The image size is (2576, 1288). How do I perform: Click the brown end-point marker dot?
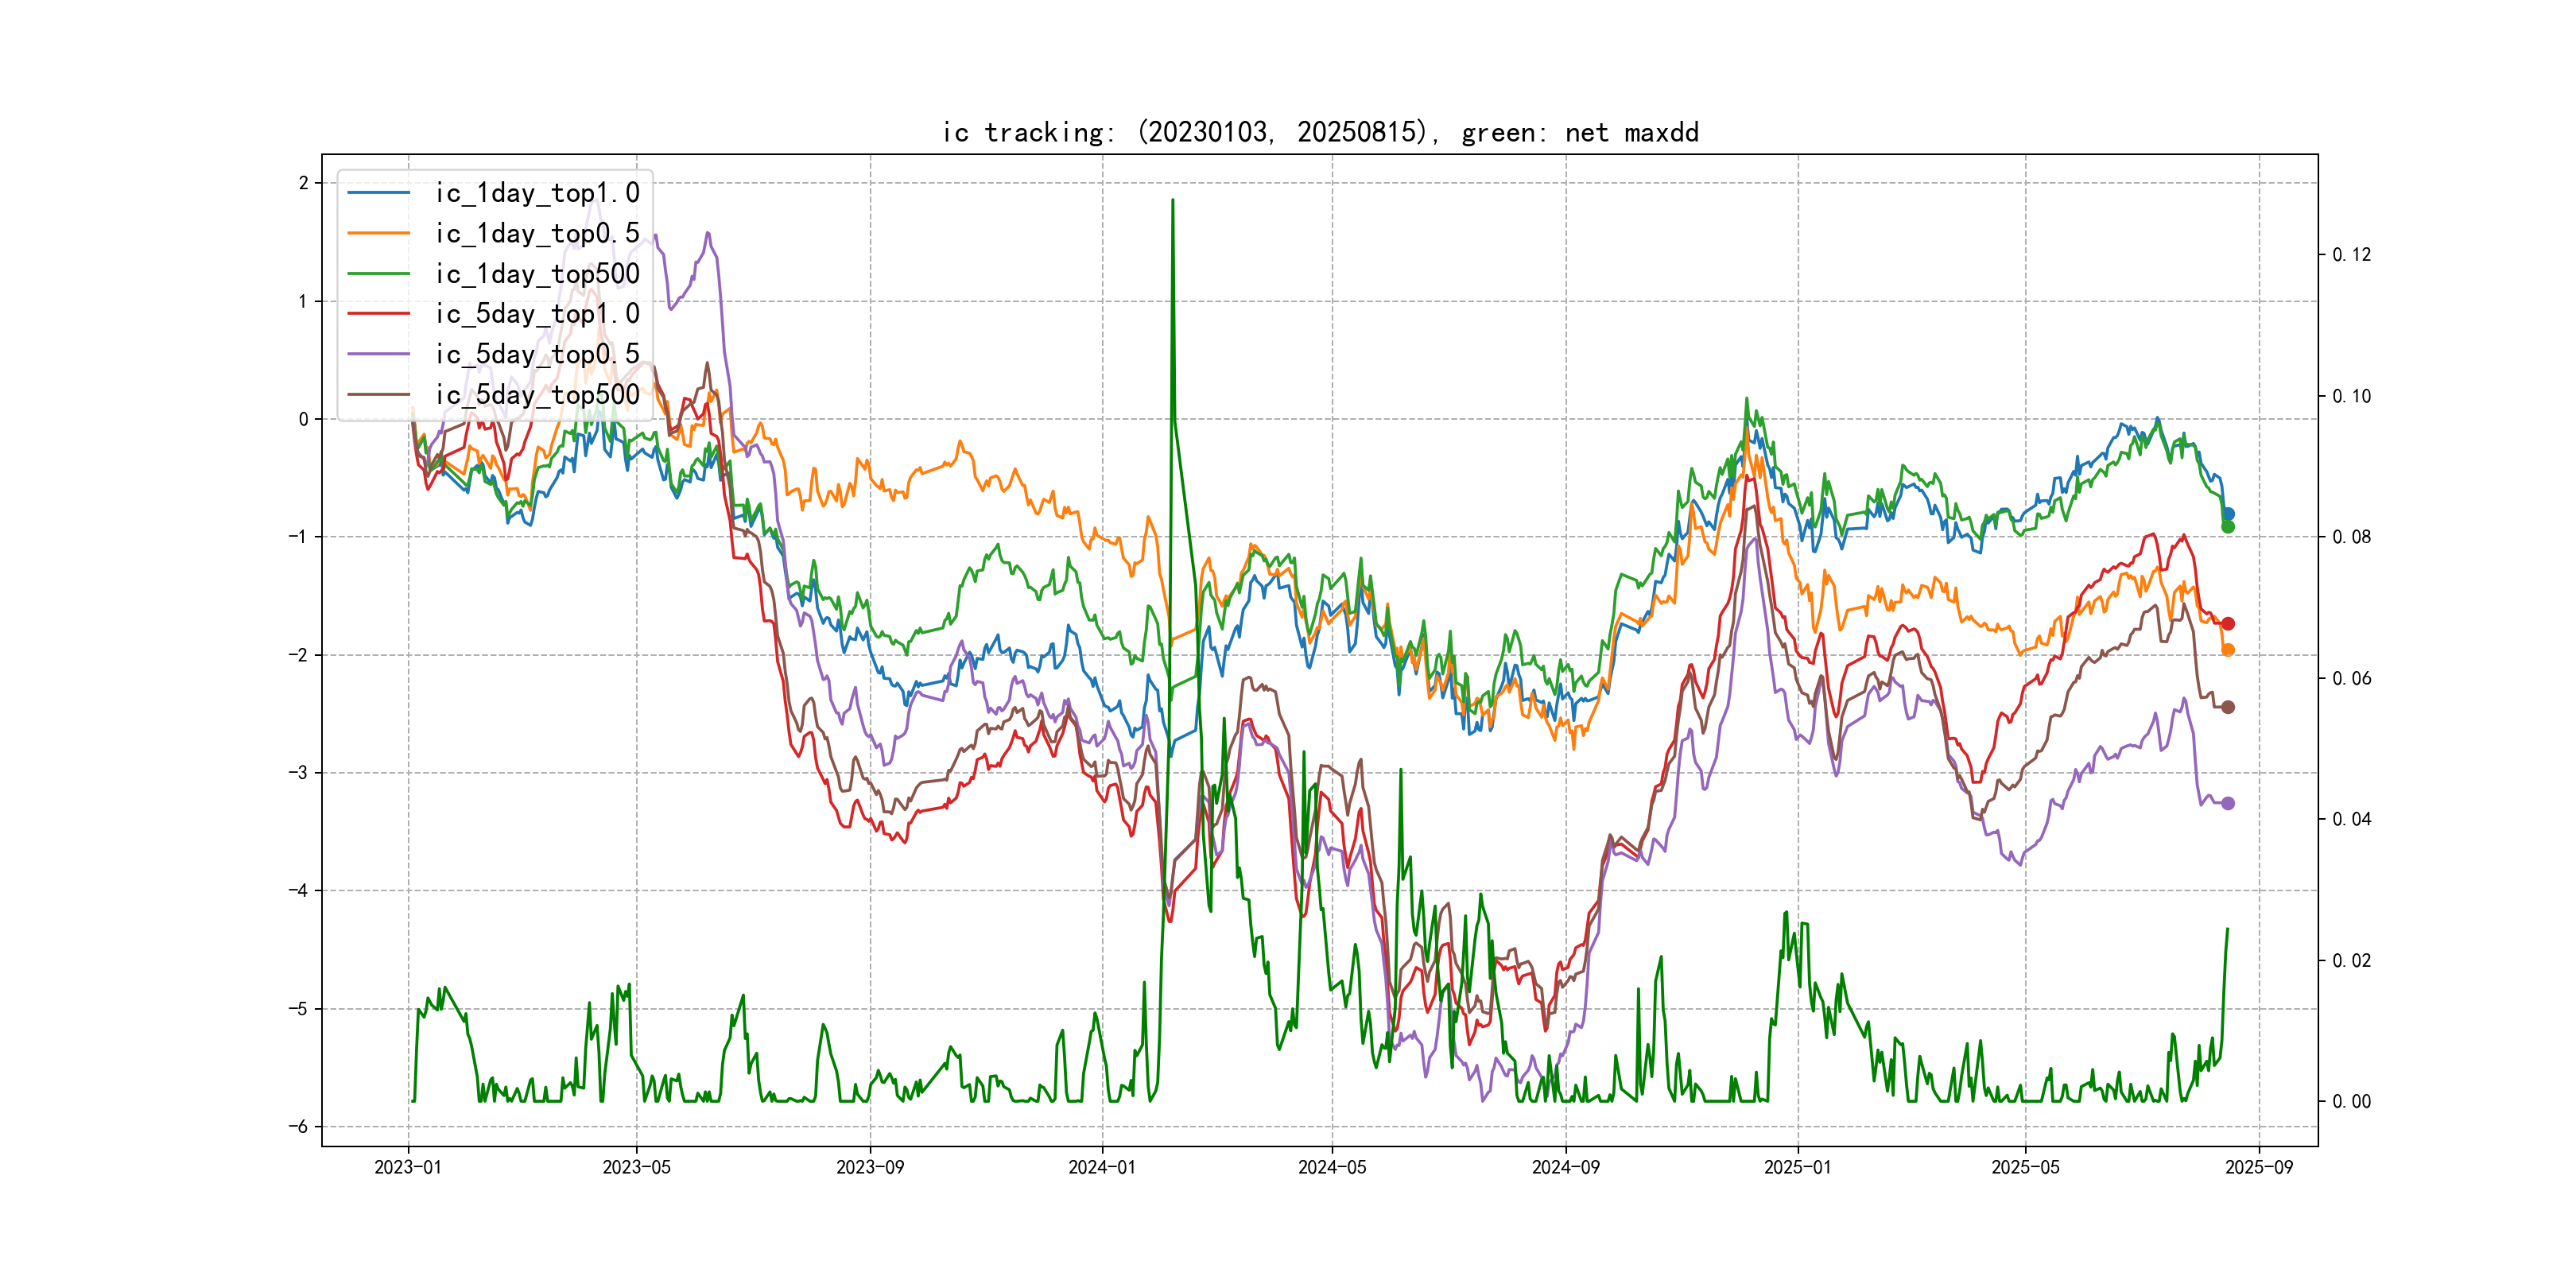[x=2228, y=707]
